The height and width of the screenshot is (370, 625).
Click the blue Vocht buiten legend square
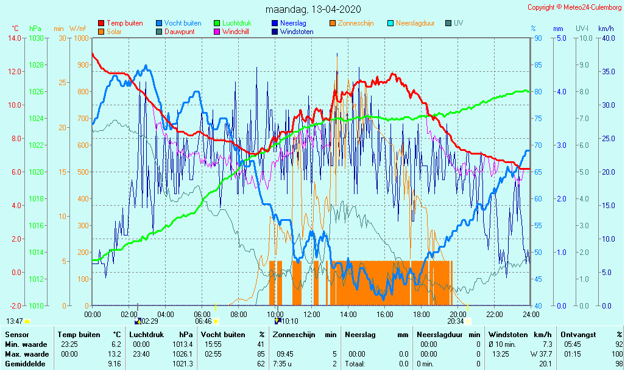(x=159, y=23)
